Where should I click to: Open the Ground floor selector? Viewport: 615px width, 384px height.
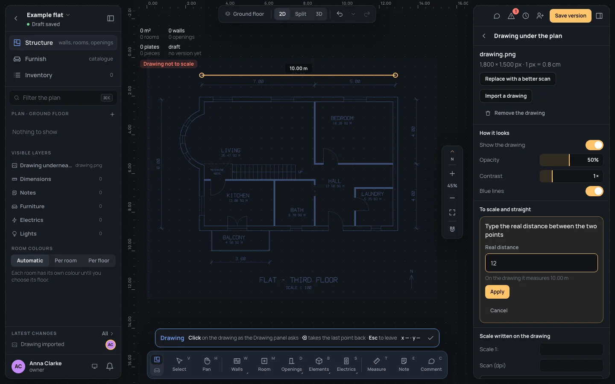[245, 14]
